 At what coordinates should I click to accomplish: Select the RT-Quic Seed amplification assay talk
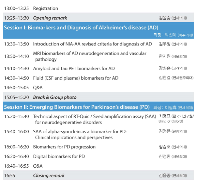click(95, 119)
